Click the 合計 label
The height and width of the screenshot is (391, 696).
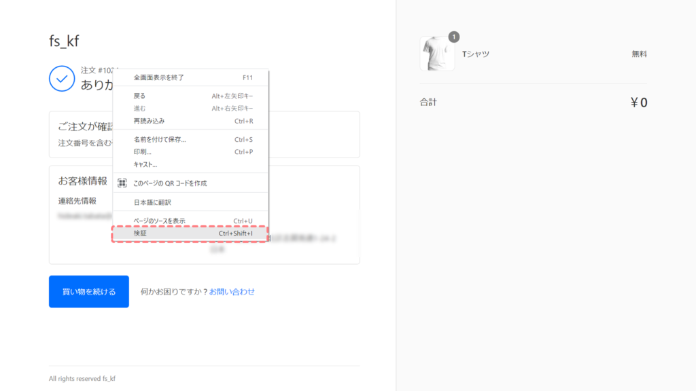click(x=428, y=102)
